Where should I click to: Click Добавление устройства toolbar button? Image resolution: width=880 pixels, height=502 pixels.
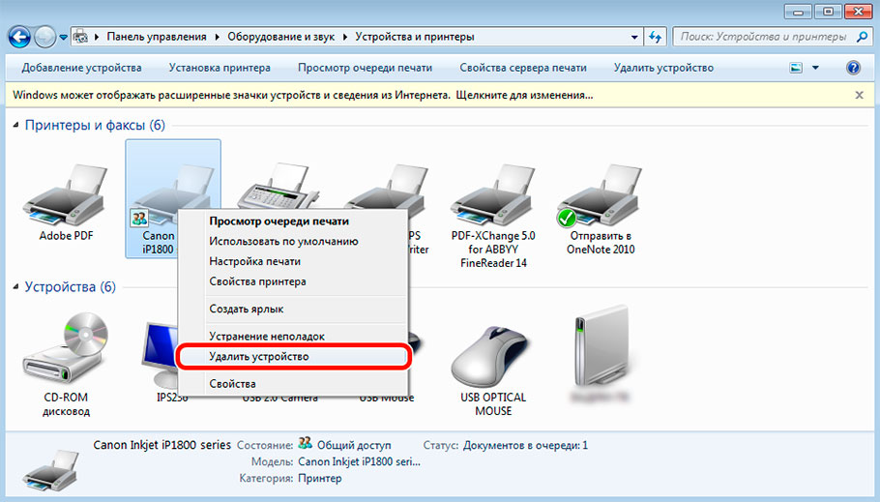pos(81,68)
